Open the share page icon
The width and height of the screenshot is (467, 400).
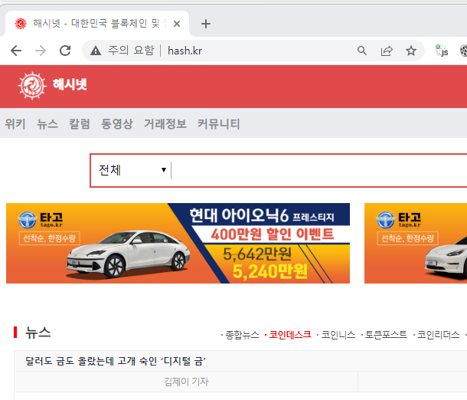point(387,51)
